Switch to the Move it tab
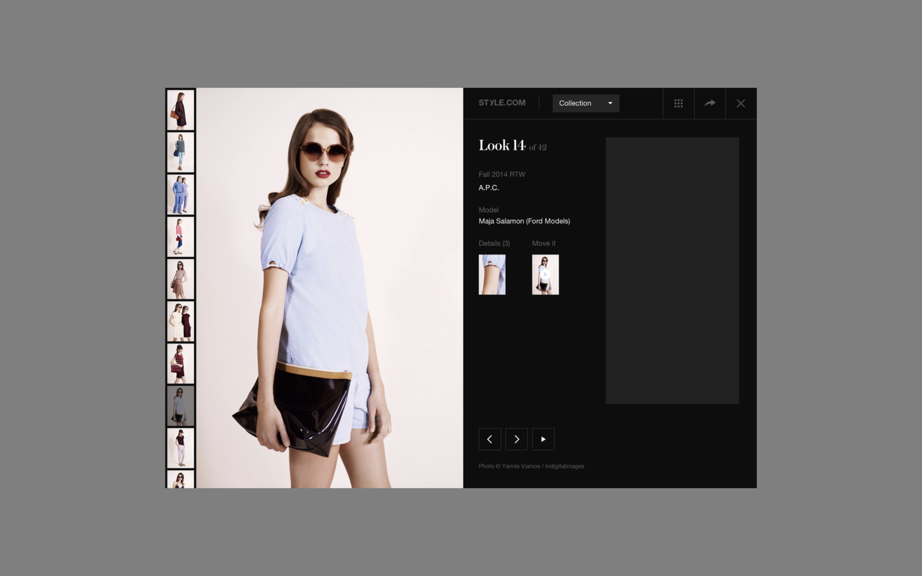The image size is (922, 576). [x=543, y=243]
